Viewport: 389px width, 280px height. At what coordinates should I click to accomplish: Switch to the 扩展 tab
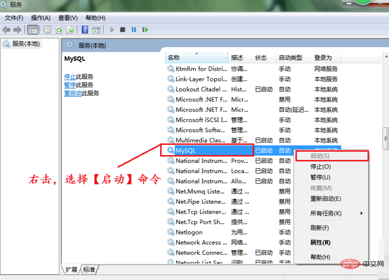click(x=71, y=270)
